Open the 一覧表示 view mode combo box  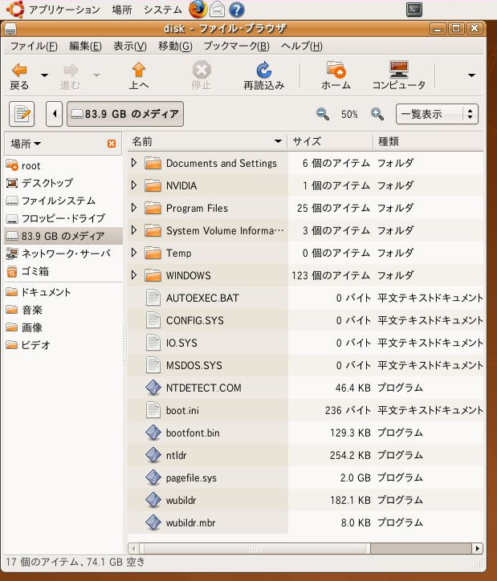point(437,114)
